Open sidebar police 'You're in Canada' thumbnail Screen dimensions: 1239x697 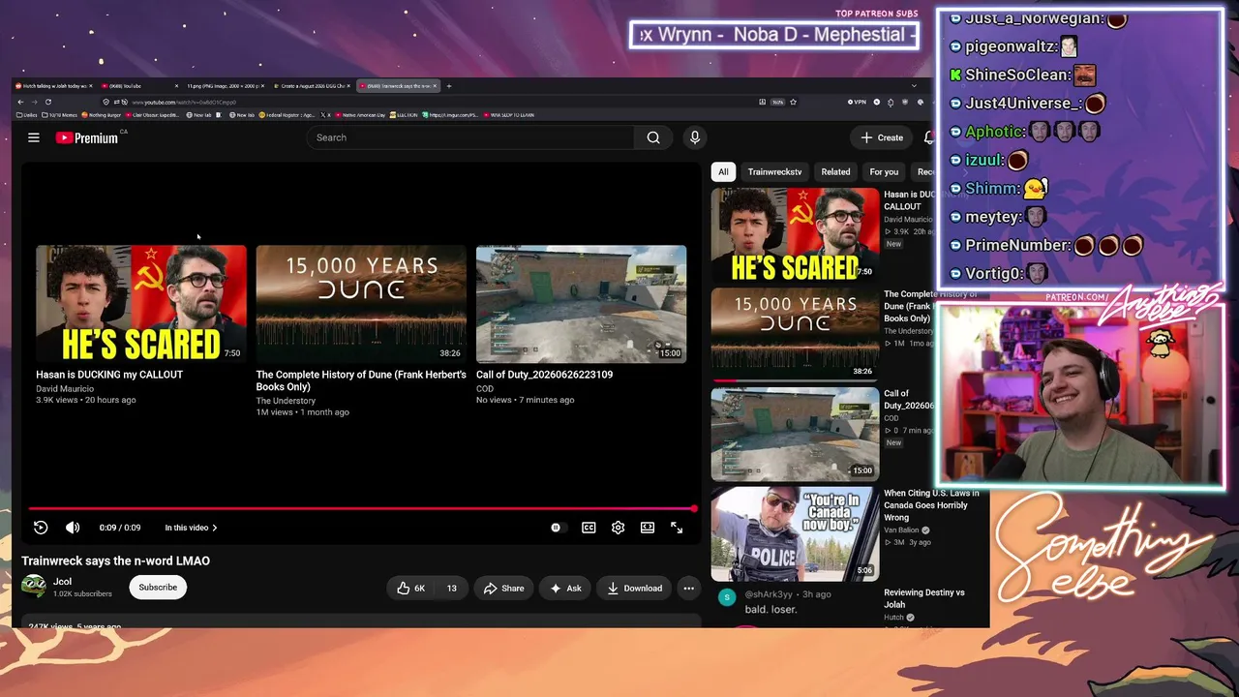[x=796, y=534]
